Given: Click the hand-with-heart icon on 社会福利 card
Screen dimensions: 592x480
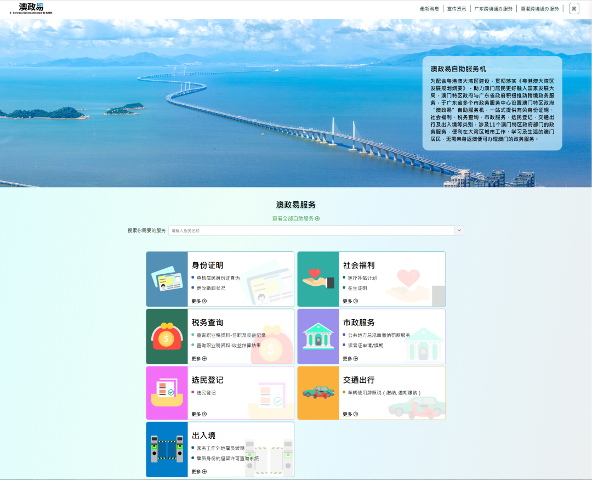Looking at the screenshot, I should tap(317, 279).
